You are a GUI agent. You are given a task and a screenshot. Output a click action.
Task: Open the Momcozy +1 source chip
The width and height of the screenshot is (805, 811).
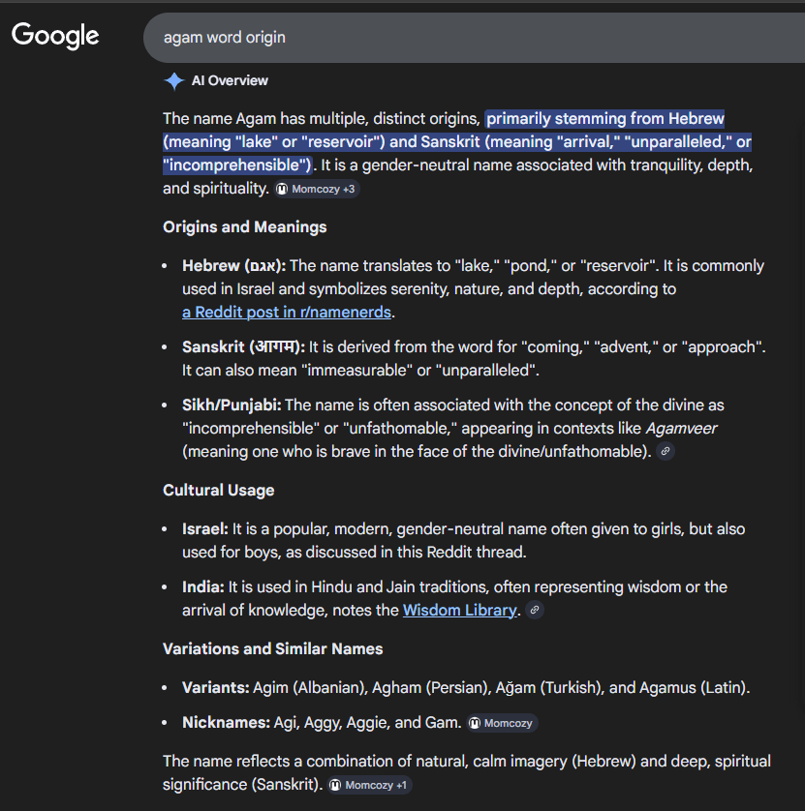point(370,785)
